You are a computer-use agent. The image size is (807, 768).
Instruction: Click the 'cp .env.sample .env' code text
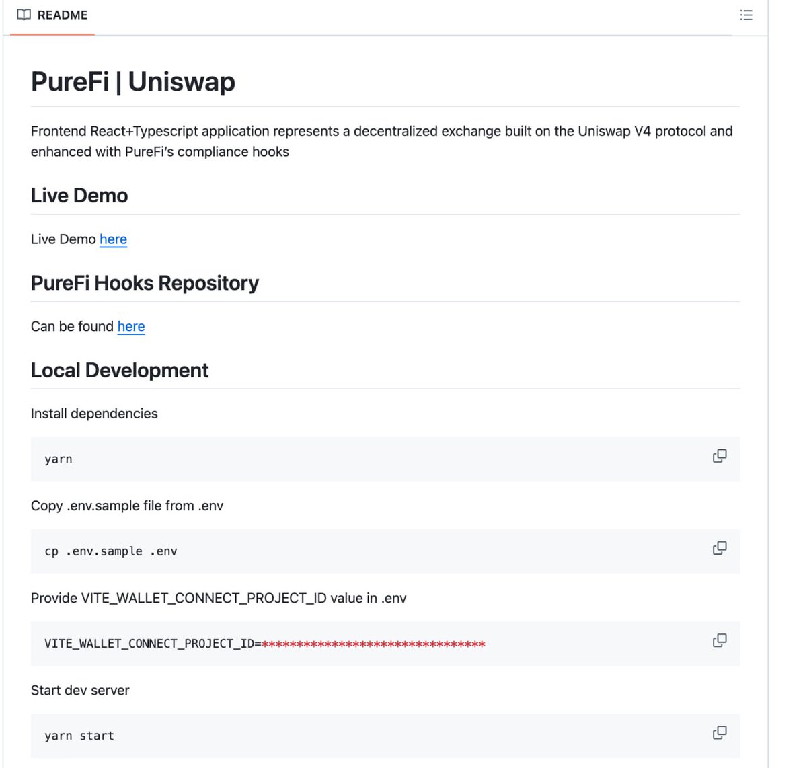pyautogui.click(x=111, y=551)
